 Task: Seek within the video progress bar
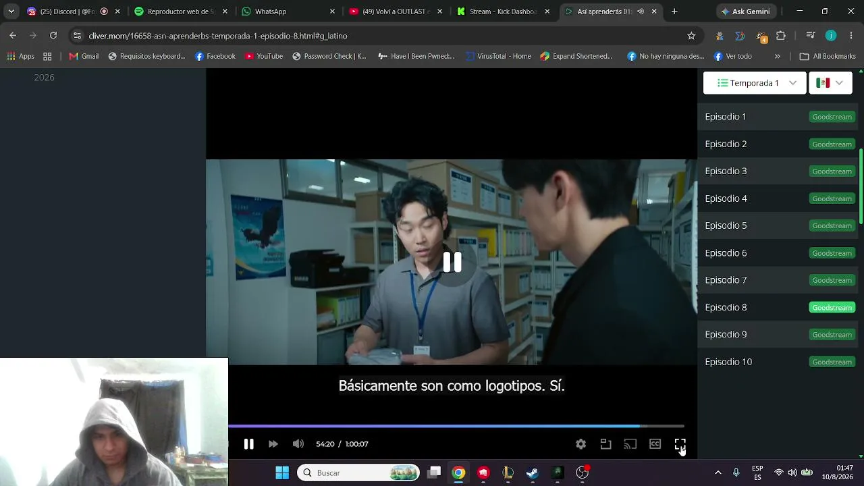coord(456,426)
